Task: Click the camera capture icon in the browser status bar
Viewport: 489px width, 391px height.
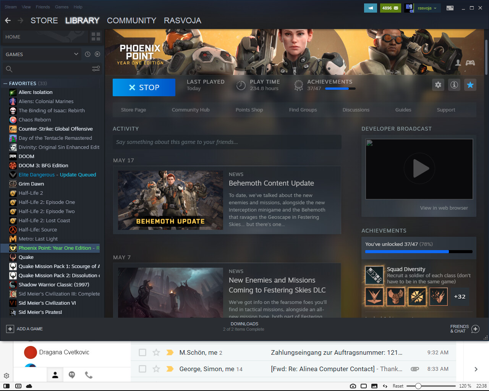Action: (353, 386)
